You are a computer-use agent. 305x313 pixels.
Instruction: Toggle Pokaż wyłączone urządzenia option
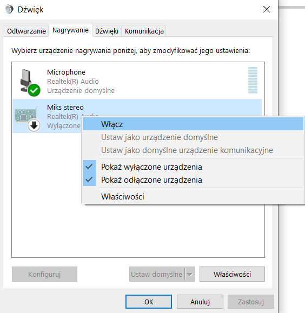tap(193, 167)
